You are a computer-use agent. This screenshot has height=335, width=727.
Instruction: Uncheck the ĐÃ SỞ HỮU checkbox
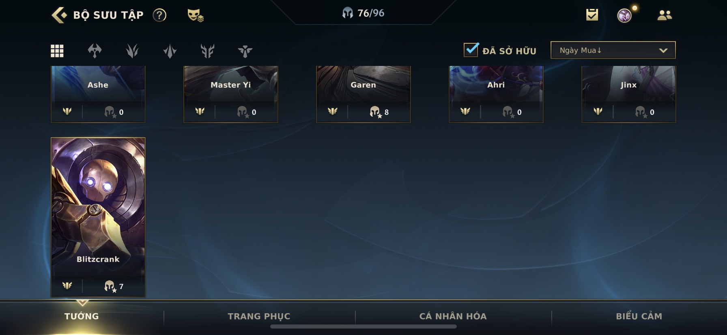coord(471,50)
